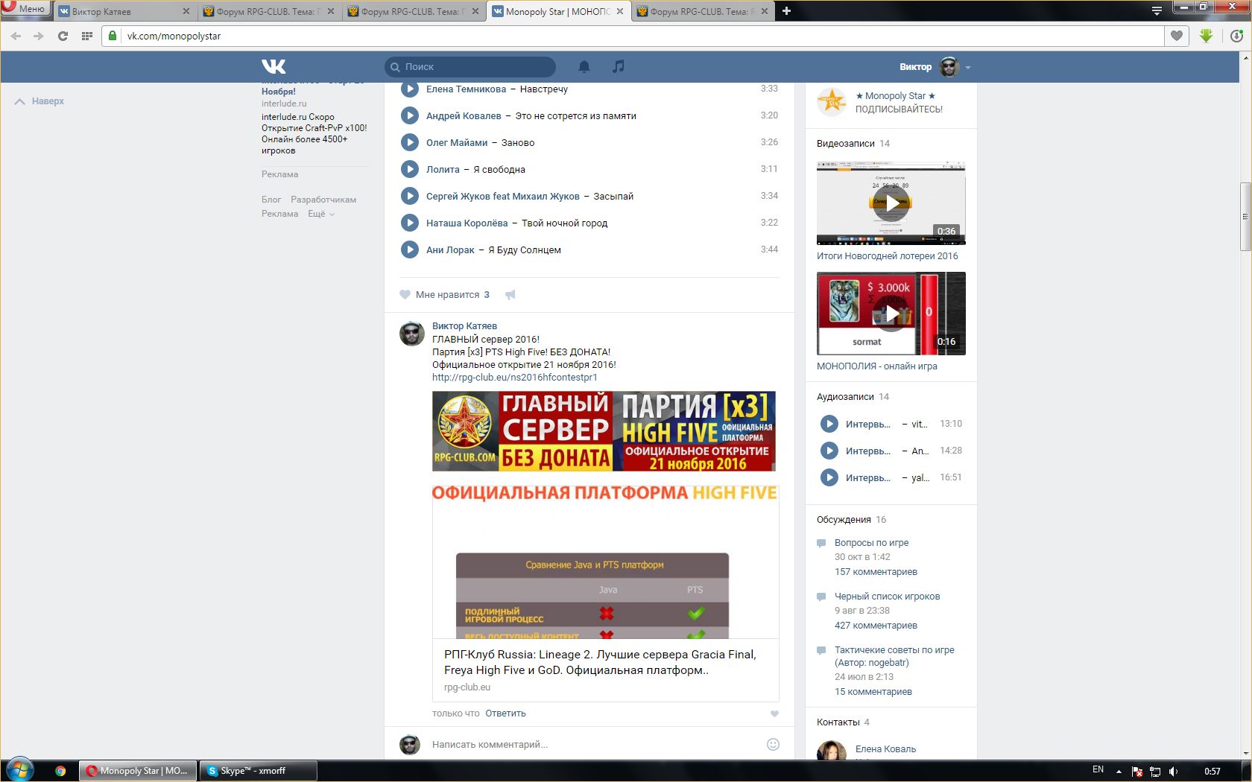
Task: Open a new browser tab with plus
Action: [x=786, y=11]
